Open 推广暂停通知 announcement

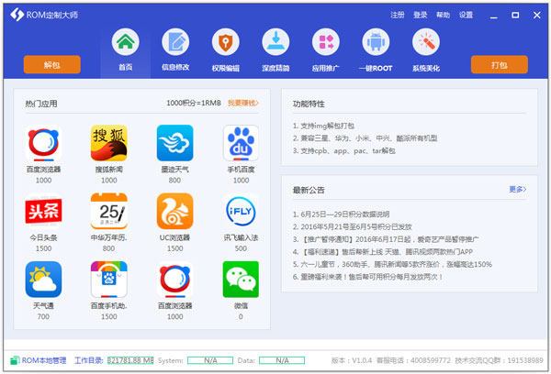click(x=386, y=239)
